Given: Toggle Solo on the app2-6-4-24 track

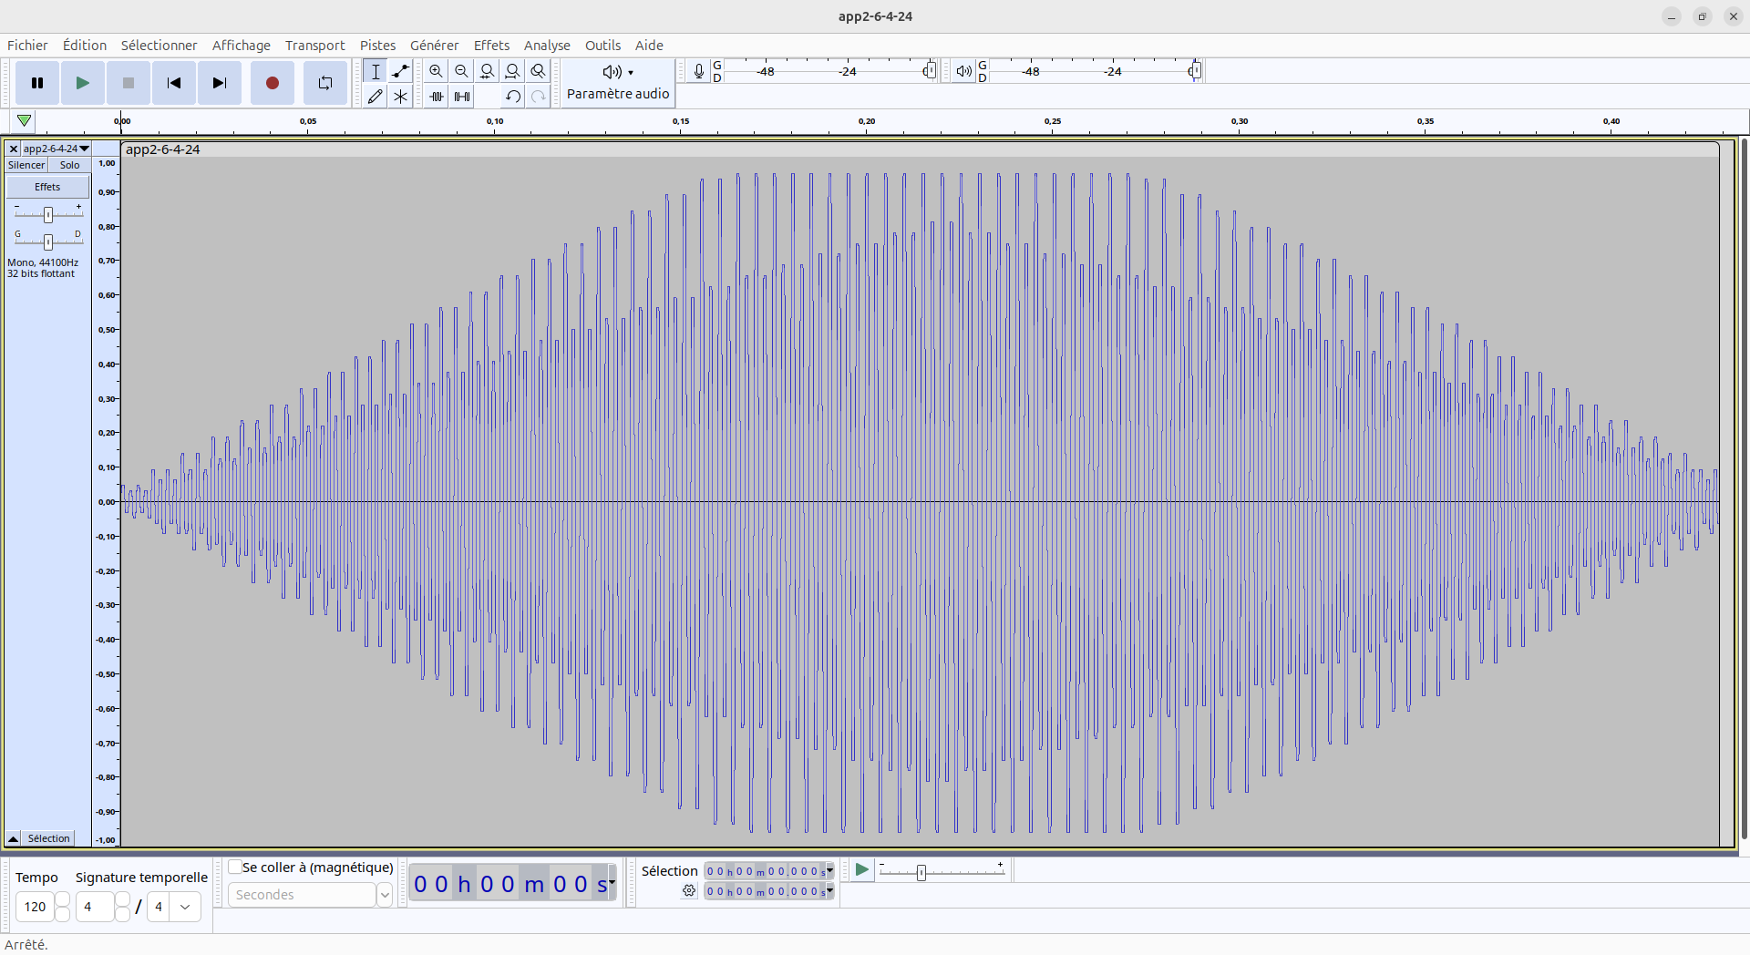Looking at the screenshot, I should tap(69, 165).
